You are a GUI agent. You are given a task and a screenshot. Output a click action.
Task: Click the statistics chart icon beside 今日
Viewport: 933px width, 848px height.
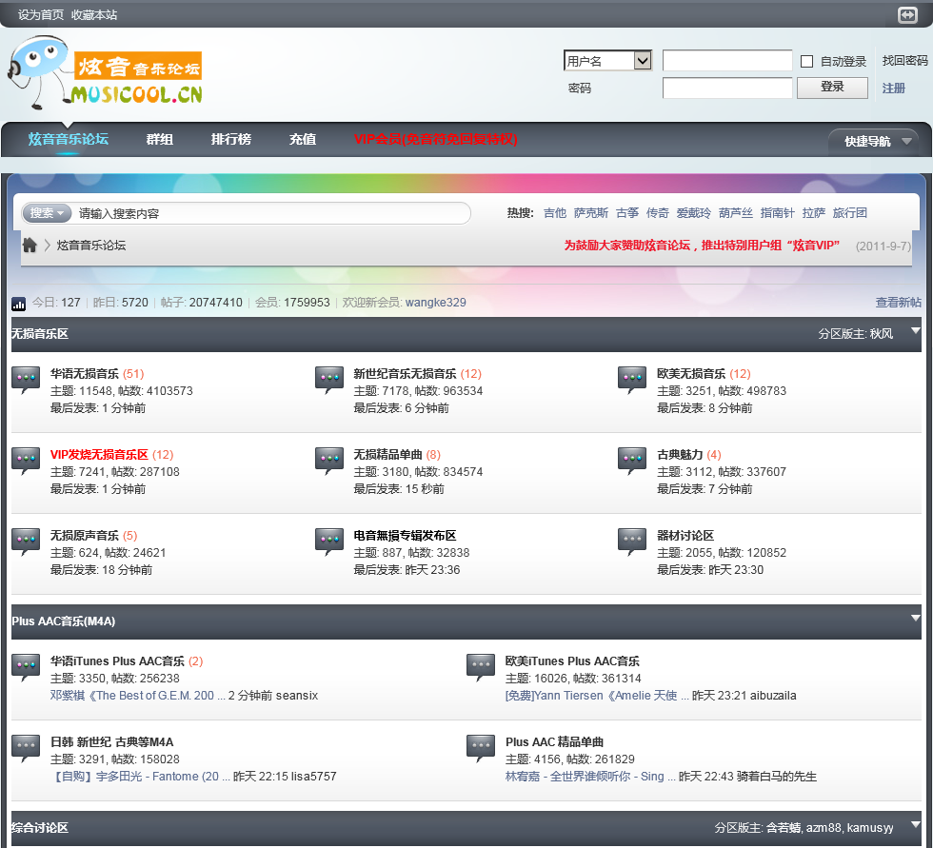point(18,304)
